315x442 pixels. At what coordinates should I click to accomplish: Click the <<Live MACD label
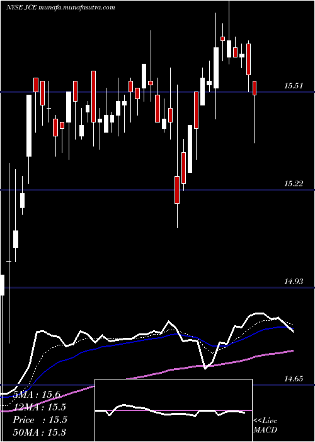(x=265, y=425)
